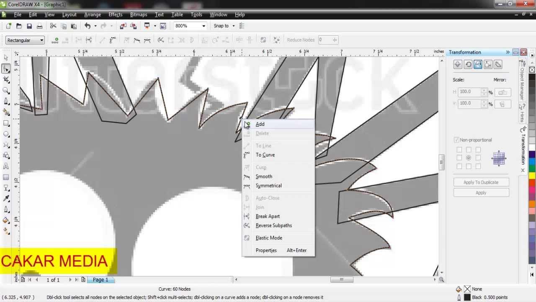Click the Paste clipboard icon
Image resolution: width=536 pixels, height=302 pixels.
(74, 26)
